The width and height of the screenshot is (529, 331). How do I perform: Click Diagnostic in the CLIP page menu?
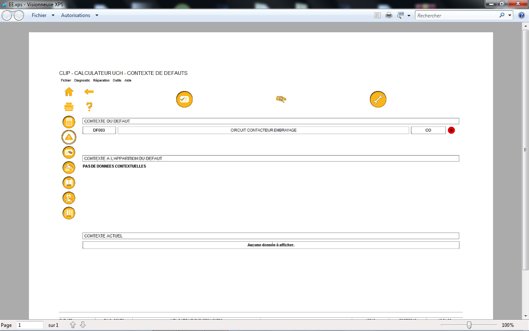click(82, 80)
